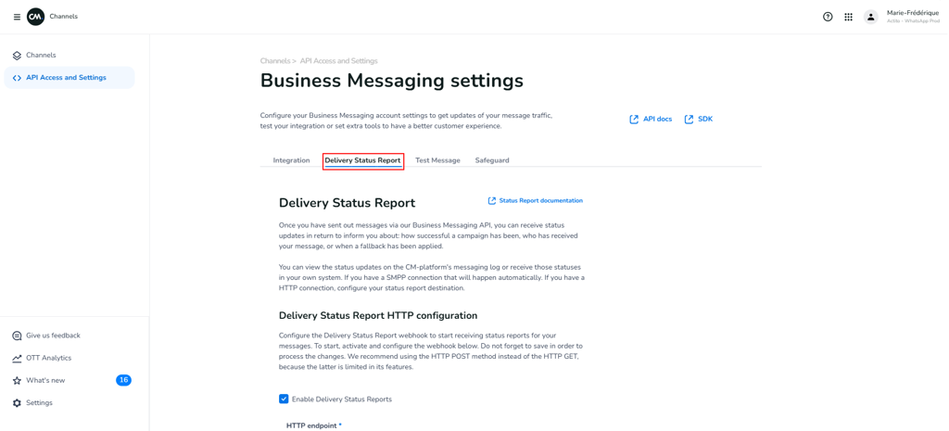Viewport: 949px width, 431px height.
Task: Click the OTT Analytics chart icon
Action: (x=17, y=358)
